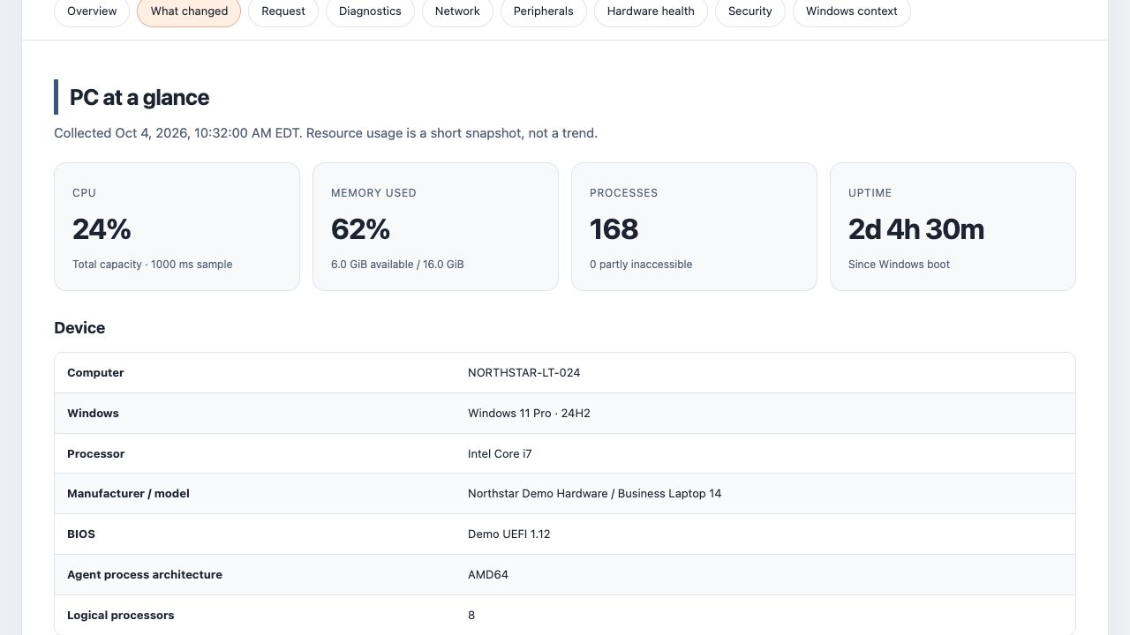Select the "Collected Oct 4, 2026" snapshot note
1130x635 pixels.
point(326,133)
